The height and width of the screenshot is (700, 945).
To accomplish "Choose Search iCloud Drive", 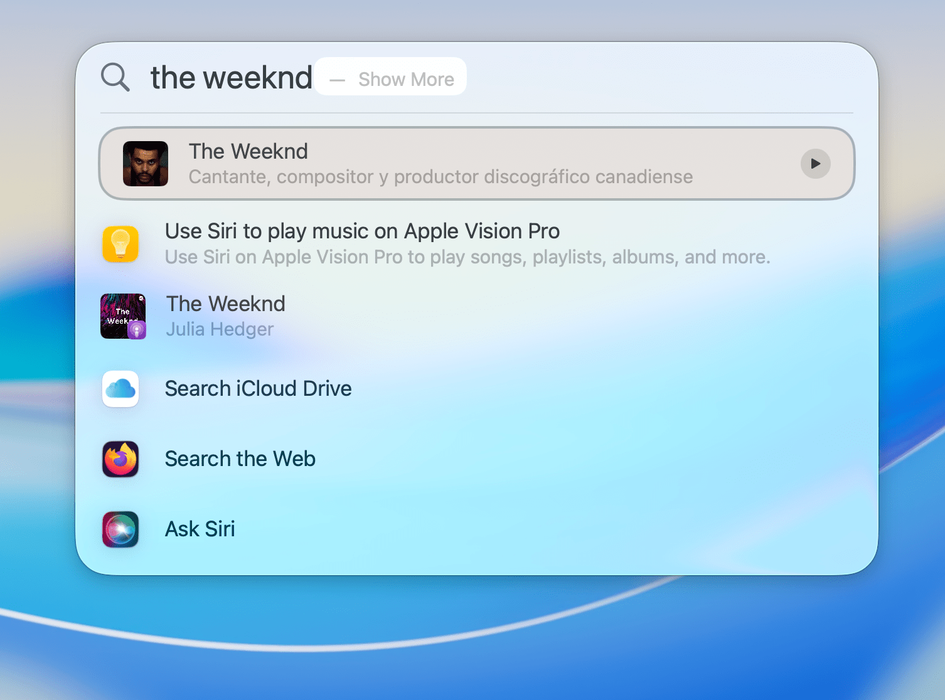I will point(258,389).
